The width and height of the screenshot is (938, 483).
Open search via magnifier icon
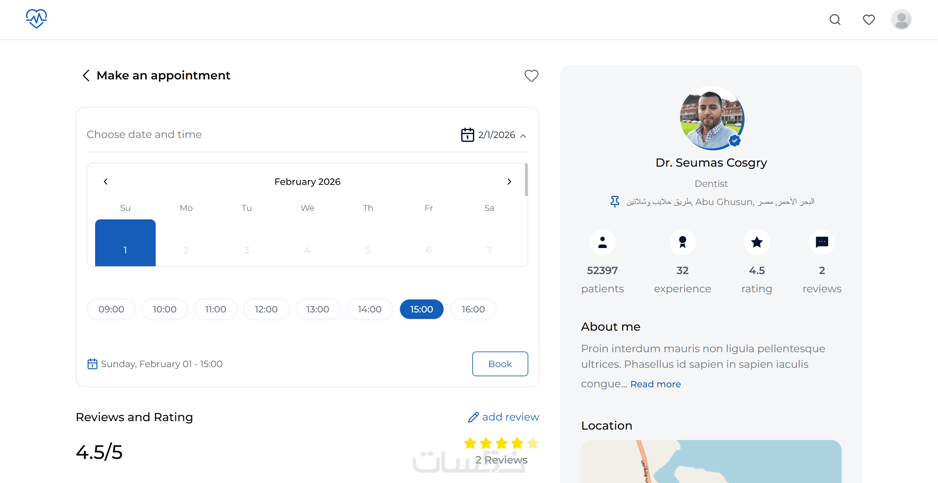[834, 19]
